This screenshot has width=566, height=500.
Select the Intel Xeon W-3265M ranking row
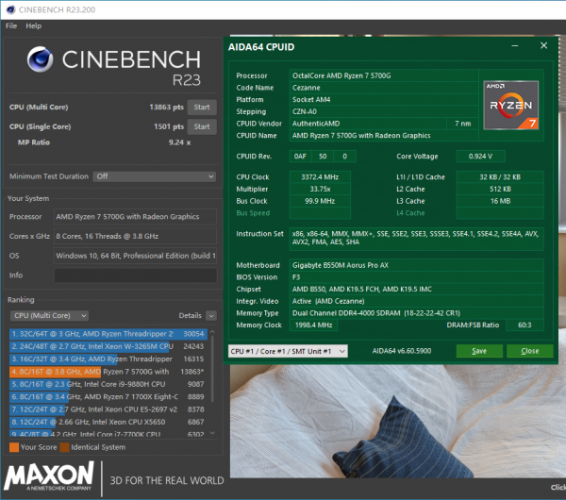tap(108, 346)
